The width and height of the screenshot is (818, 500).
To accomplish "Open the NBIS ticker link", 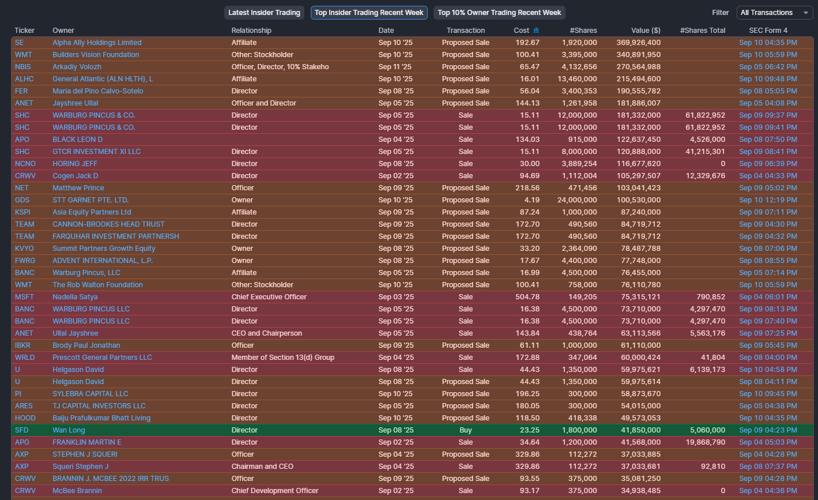I will (23, 67).
